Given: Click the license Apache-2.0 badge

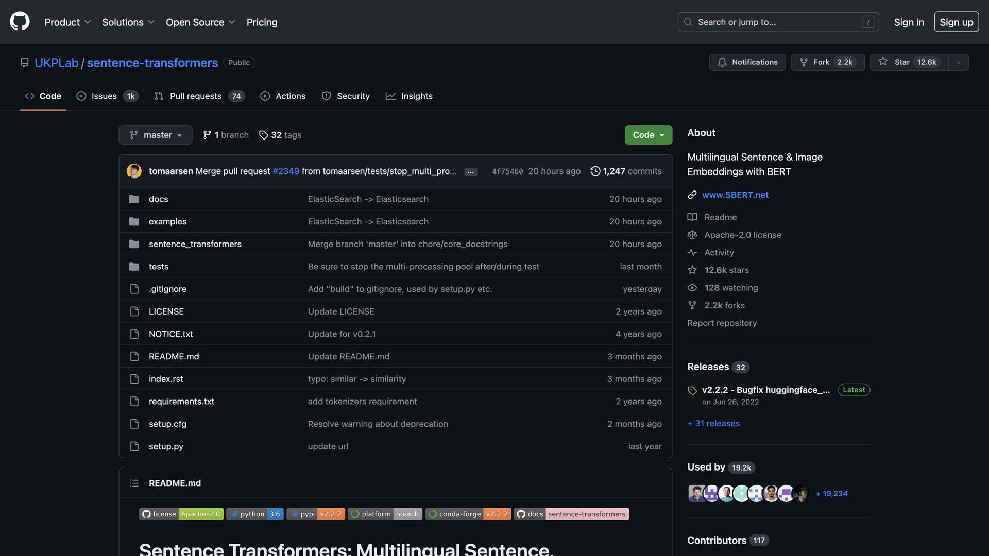Looking at the screenshot, I should (181, 514).
